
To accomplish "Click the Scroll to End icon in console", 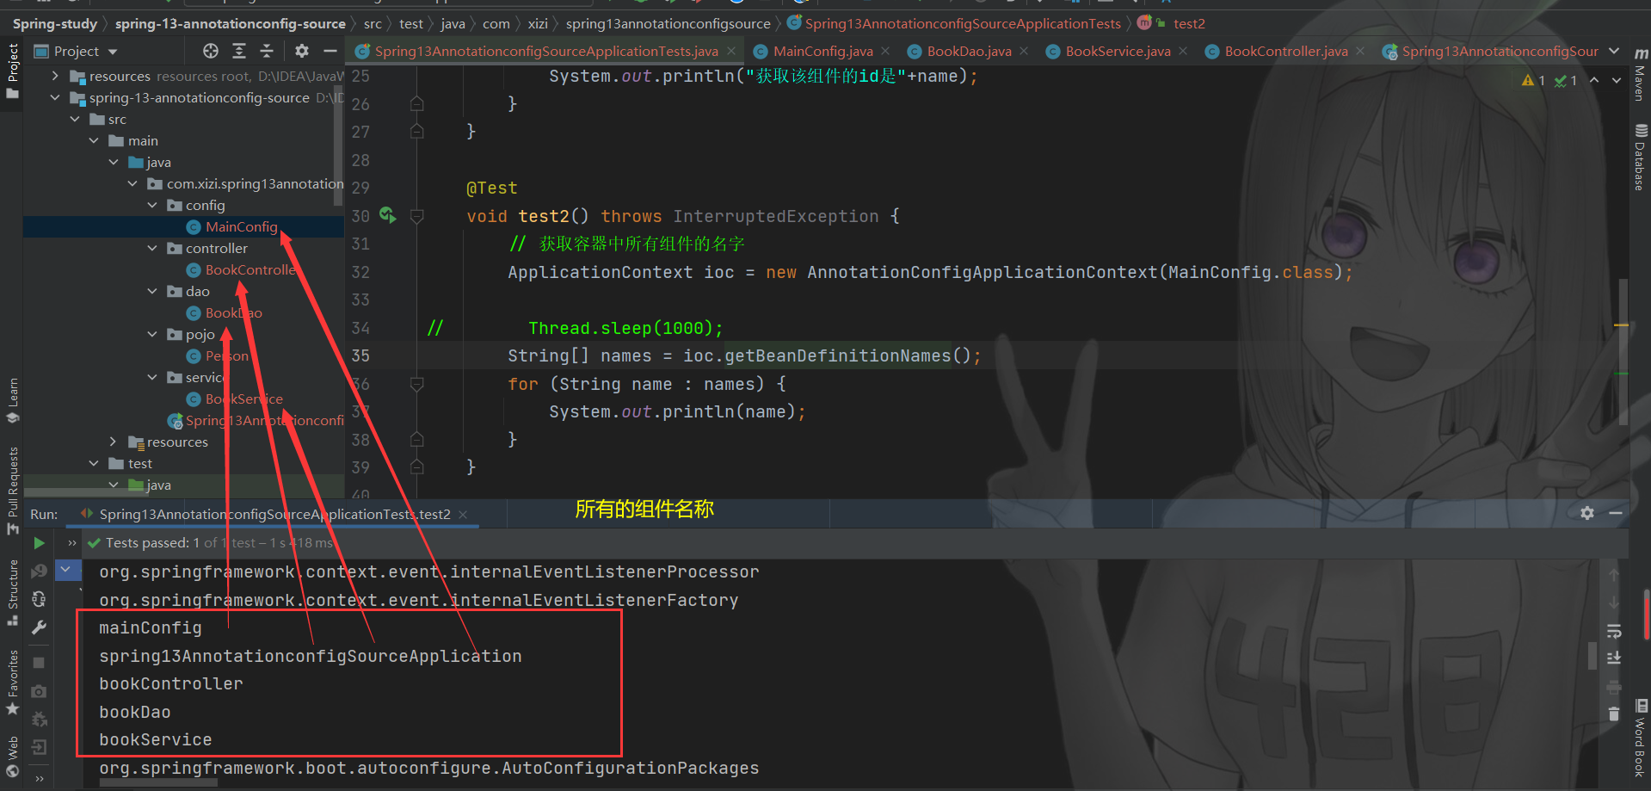I will (x=1614, y=658).
